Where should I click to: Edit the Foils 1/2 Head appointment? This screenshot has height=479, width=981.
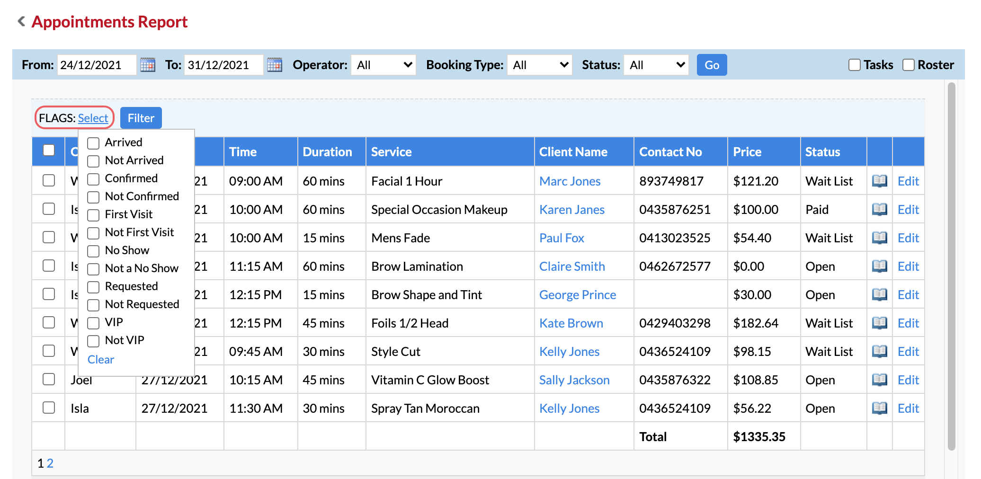[908, 323]
